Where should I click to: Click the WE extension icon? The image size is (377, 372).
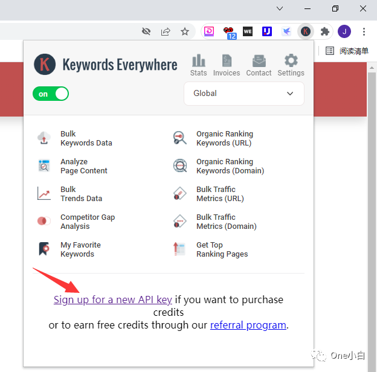coord(248,31)
